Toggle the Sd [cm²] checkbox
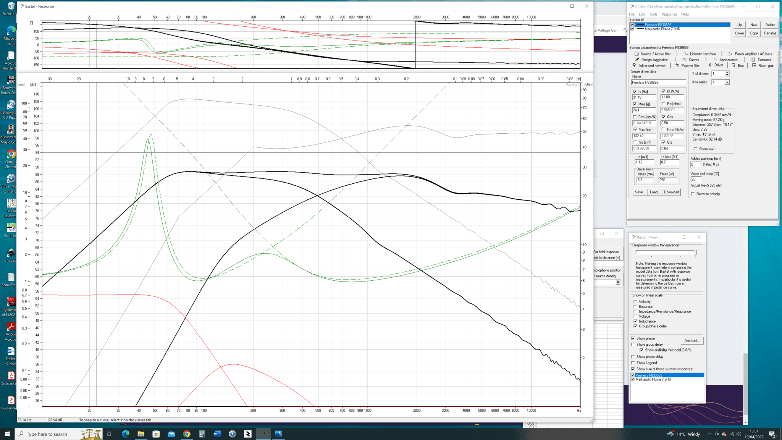Viewport: 782px width, 440px height. (x=635, y=142)
